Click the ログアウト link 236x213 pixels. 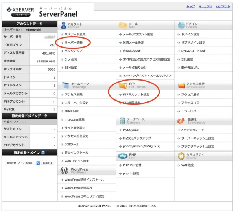click(223, 6)
